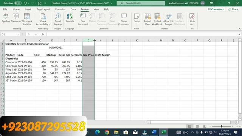Select cell showing 699.95 retail price
242x136 pixels.
click(x=64, y=62)
